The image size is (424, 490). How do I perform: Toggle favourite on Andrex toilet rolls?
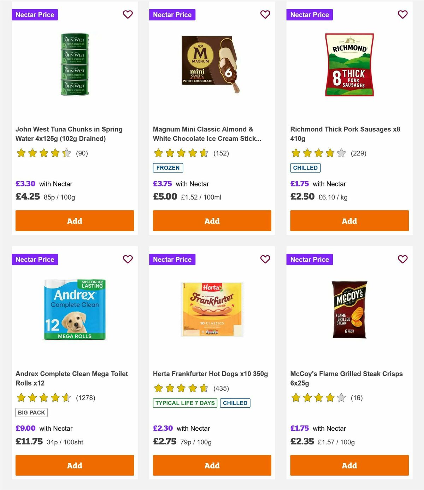(x=128, y=259)
